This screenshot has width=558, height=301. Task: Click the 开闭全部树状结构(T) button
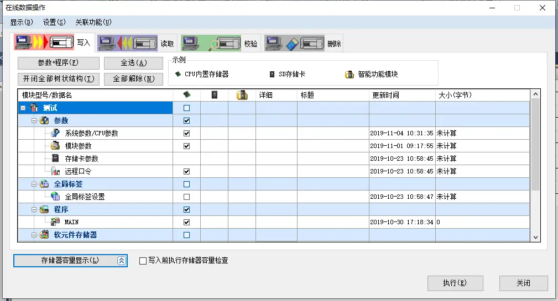[x=59, y=79]
